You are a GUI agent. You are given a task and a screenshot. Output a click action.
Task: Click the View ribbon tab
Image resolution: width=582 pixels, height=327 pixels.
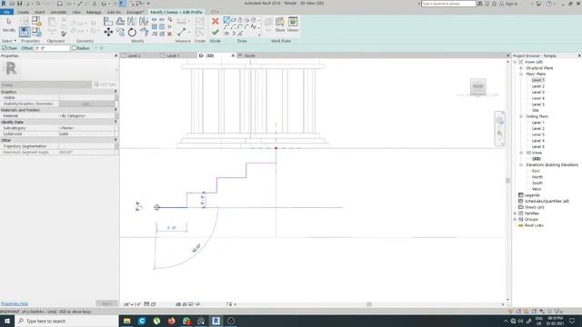[76, 12]
